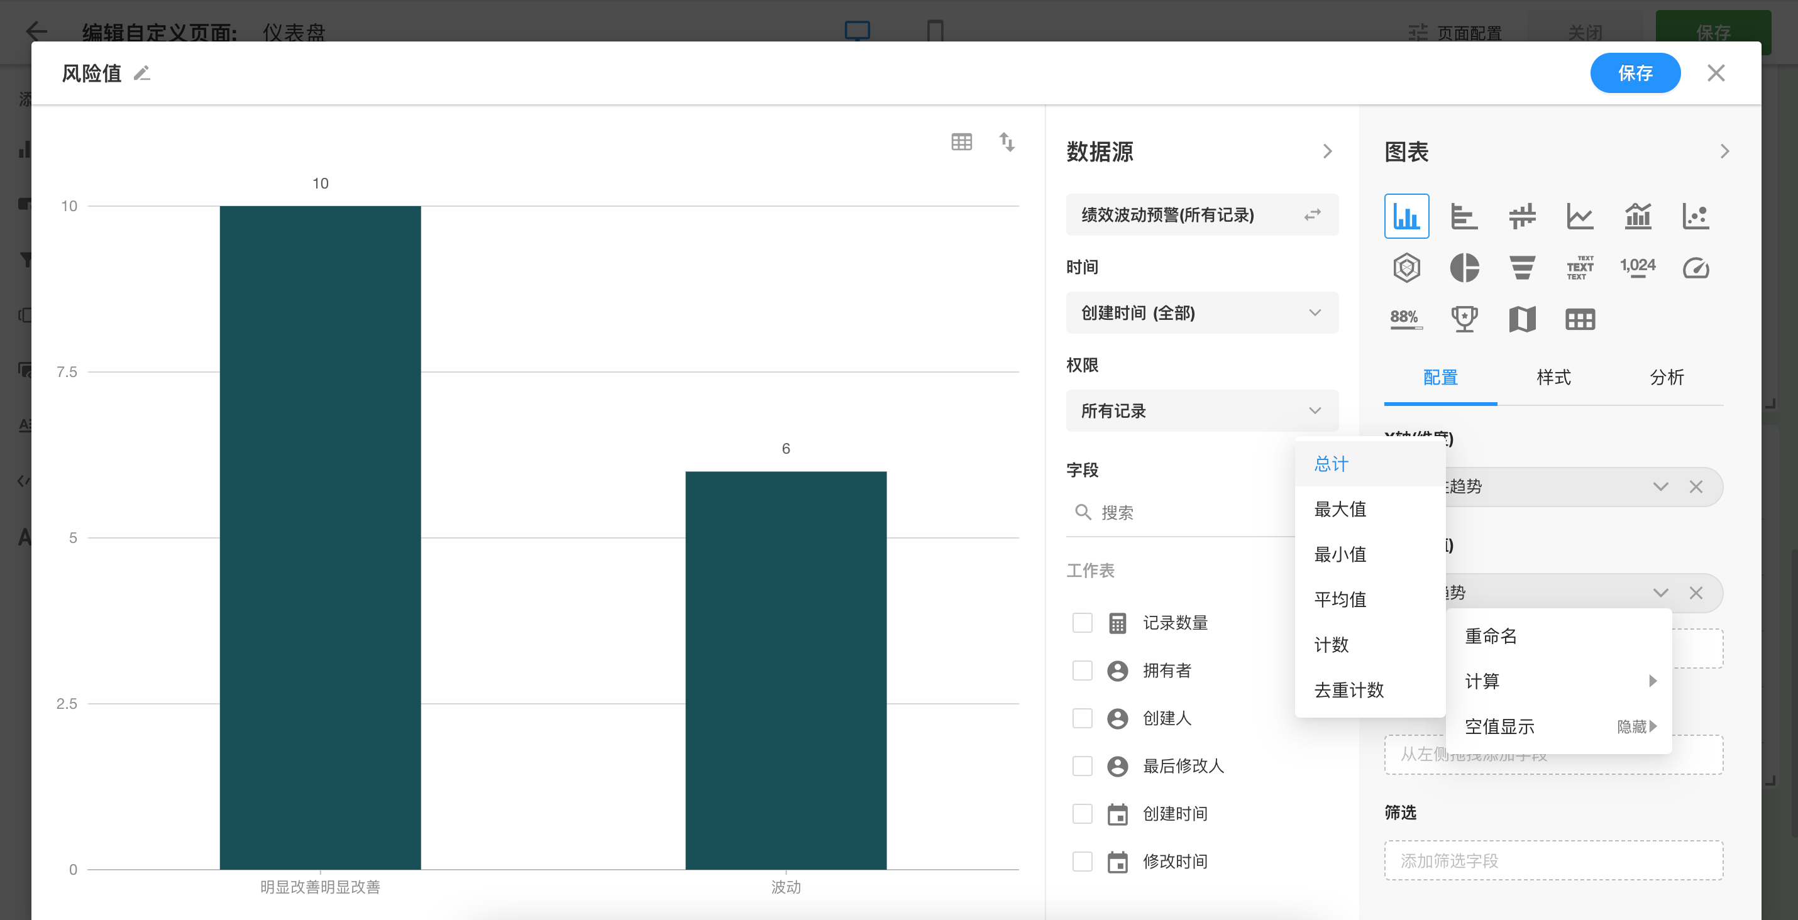Image resolution: width=1798 pixels, height=920 pixels.
Task: Check the 创建时间 field checkbox
Action: (x=1082, y=814)
